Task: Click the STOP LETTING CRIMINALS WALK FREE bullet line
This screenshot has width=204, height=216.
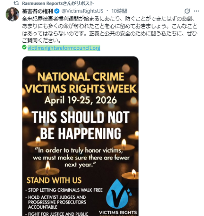Action: pos(64,190)
